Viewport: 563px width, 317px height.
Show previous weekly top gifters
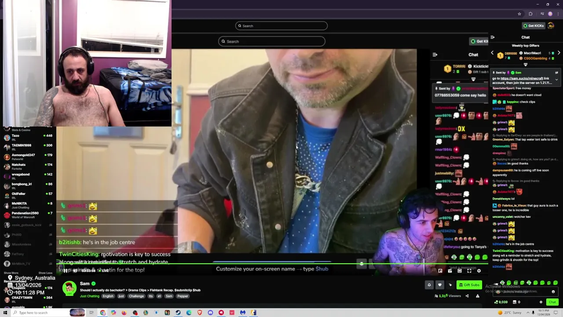[x=492, y=53]
